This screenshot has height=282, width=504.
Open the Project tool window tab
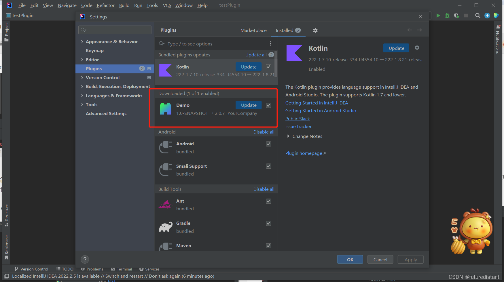click(x=7, y=32)
